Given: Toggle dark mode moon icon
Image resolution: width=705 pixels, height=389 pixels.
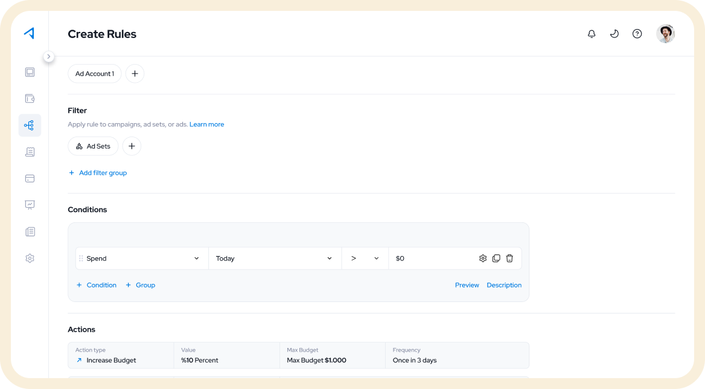Looking at the screenshot, I should coord(614,34).
